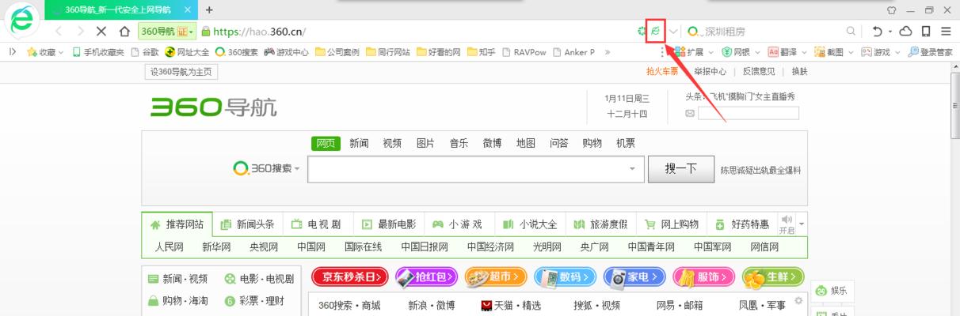
Task: Click the green padlock in the address bar
Action: 206,32
